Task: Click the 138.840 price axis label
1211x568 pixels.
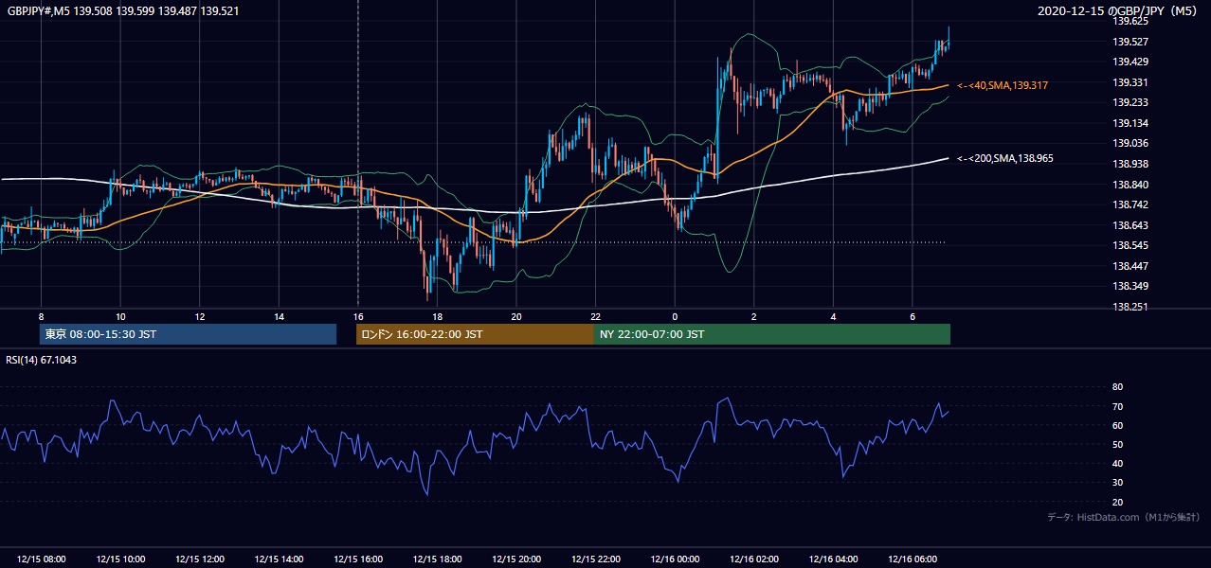Action: coord(1130,185)
